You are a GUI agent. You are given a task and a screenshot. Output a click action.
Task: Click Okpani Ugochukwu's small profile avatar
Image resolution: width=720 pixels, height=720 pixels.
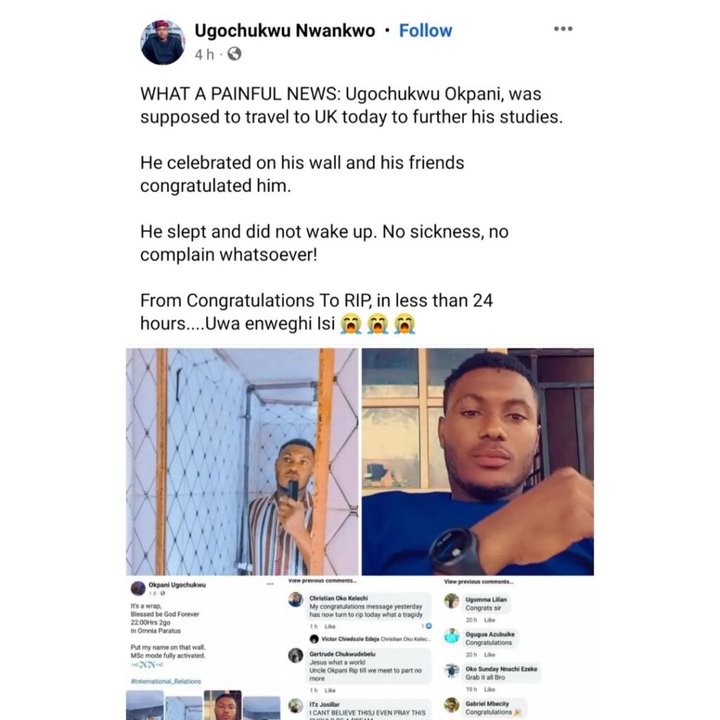138,588
